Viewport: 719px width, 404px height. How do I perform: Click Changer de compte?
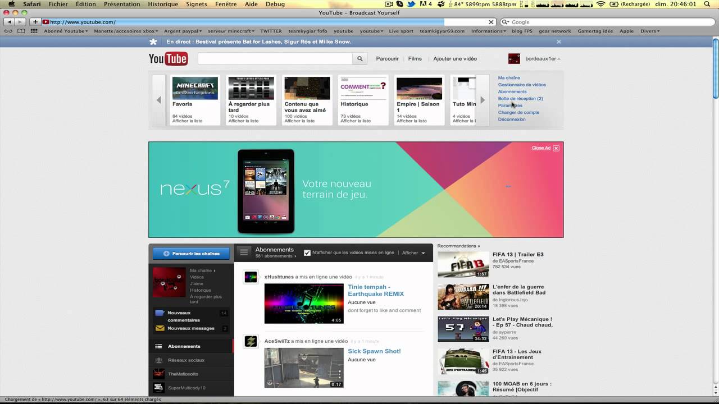pyautogui.click(x=518, y=112)
